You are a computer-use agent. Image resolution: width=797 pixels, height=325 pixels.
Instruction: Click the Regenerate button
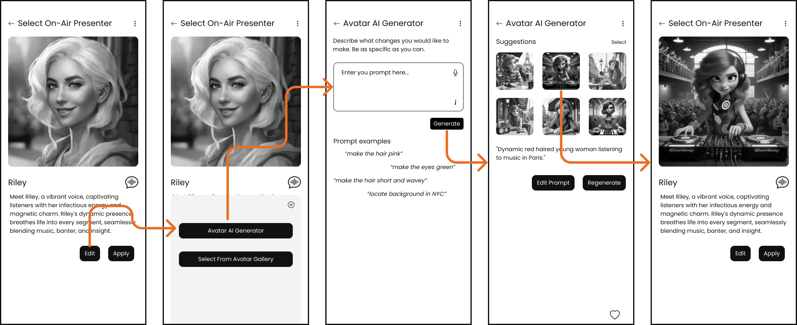click(604, 183)
